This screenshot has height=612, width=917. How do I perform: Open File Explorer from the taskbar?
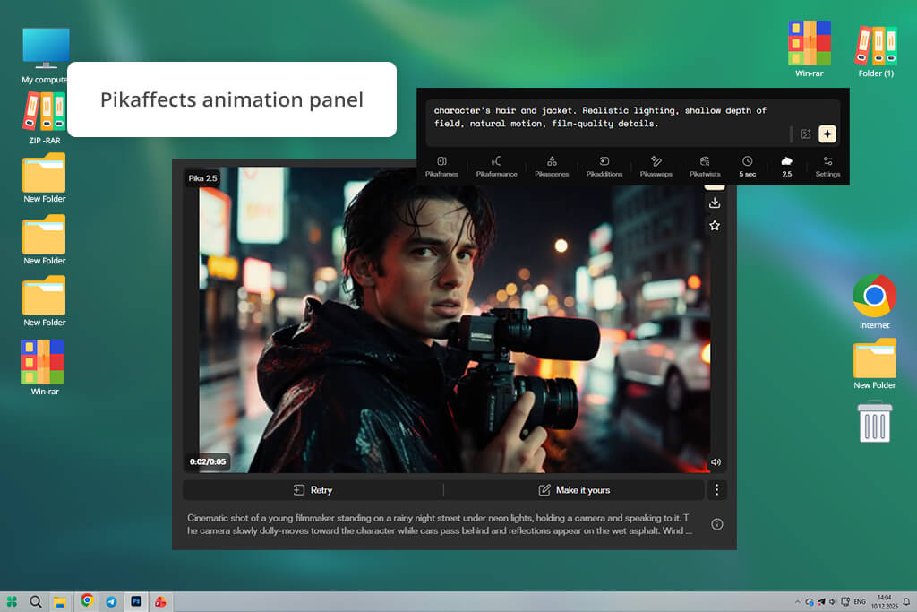point(60,601)
